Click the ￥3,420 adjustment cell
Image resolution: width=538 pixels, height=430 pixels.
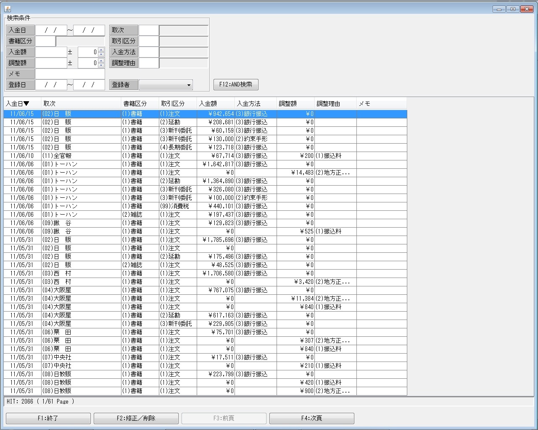(295, 282)
